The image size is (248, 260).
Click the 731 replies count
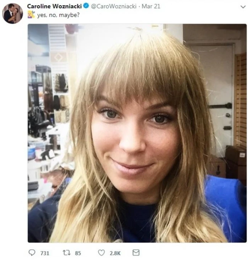45,253
